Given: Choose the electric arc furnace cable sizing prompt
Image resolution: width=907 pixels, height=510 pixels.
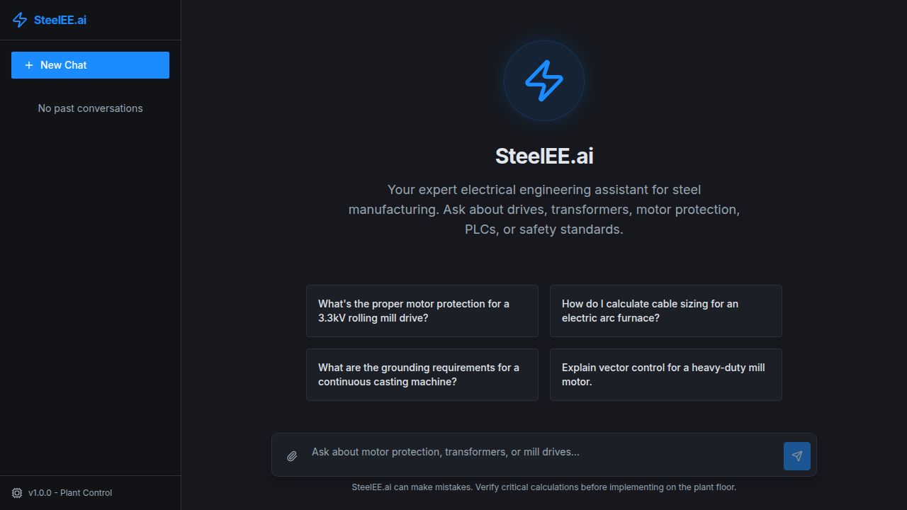Looking at the screenshot, I should pyautogui.click(x=665, y=310).
